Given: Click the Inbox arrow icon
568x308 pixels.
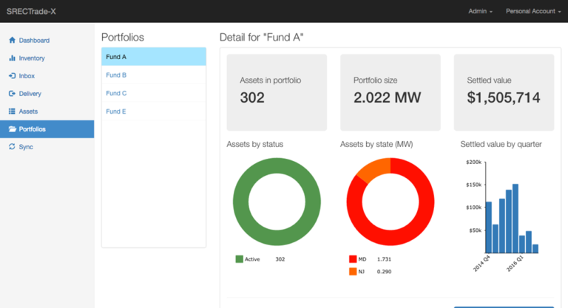Looking at the screenshot, I should tap(12, 75).
